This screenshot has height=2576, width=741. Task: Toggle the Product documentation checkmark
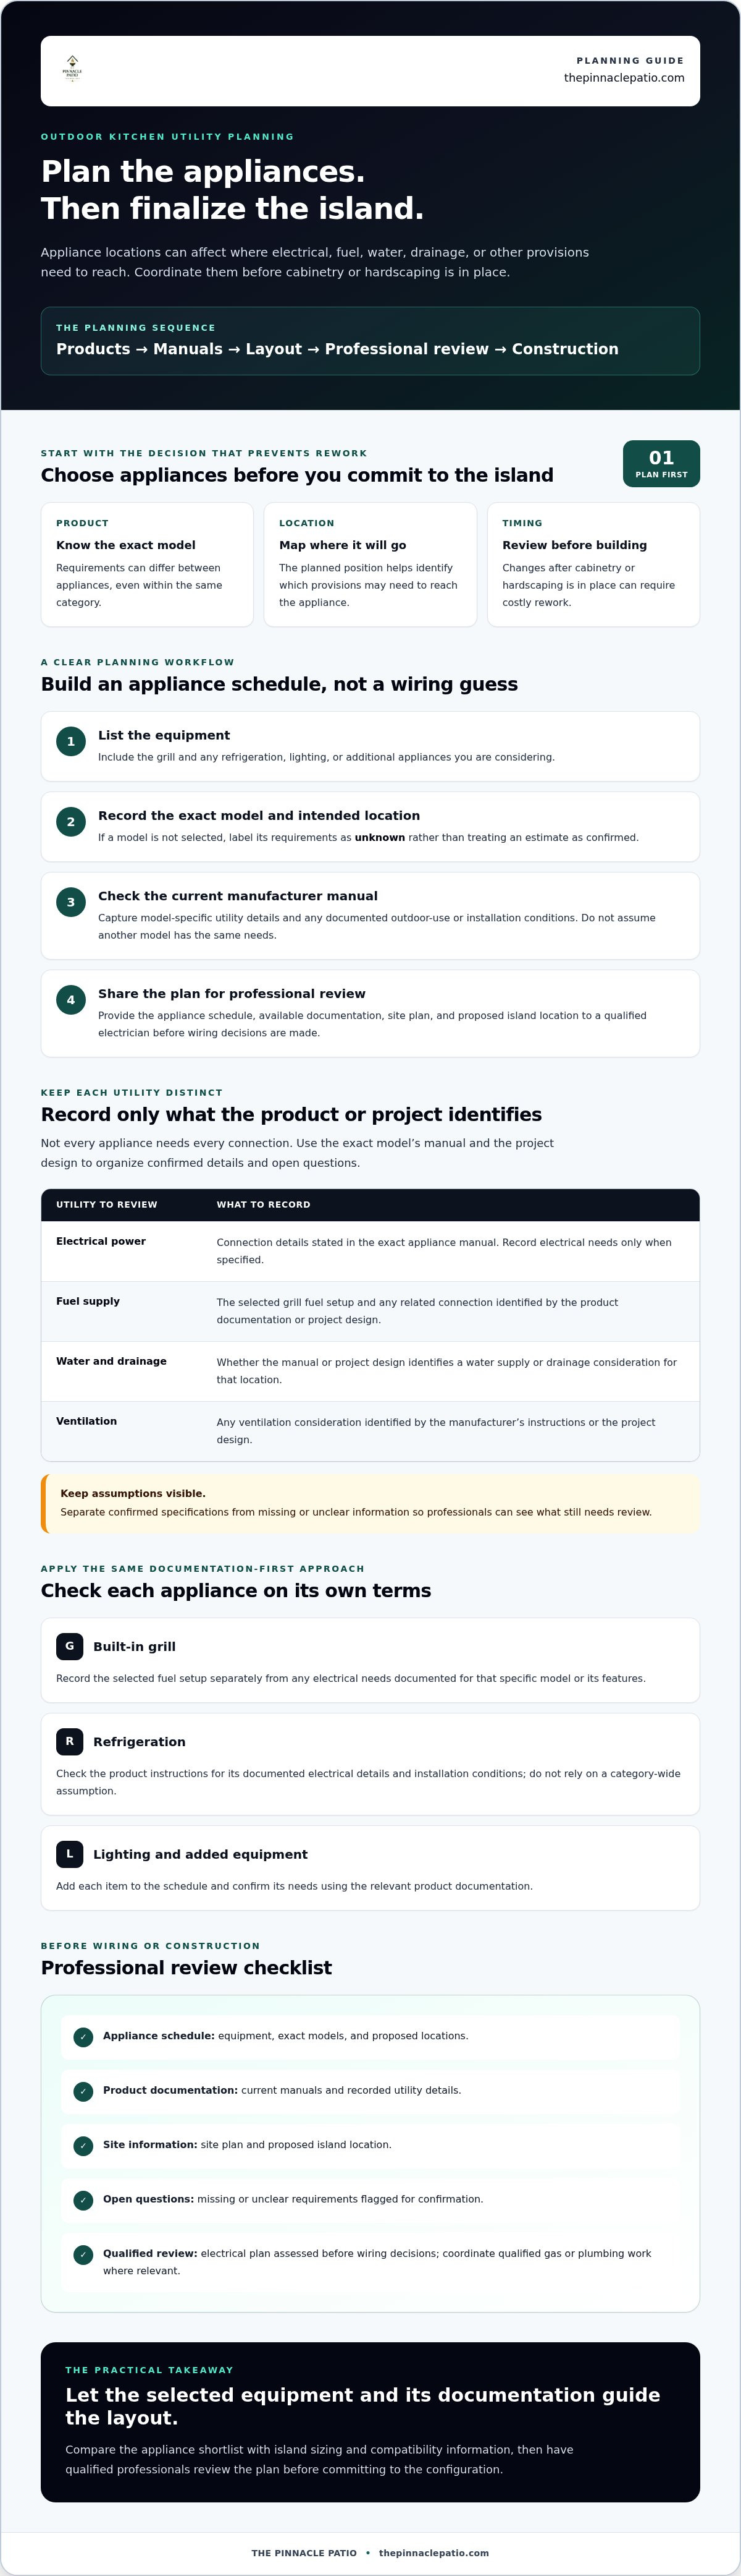click(84, 2091)
